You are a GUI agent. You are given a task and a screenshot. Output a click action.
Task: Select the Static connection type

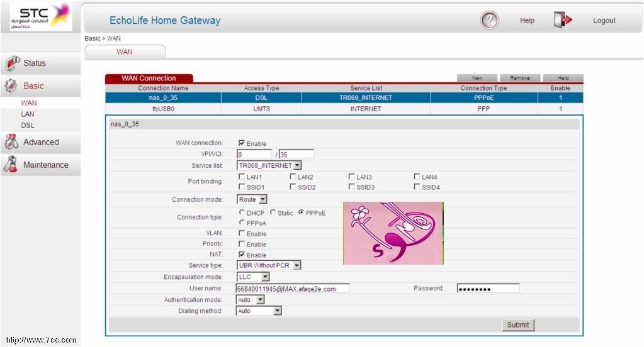click(x=273, y=212)
